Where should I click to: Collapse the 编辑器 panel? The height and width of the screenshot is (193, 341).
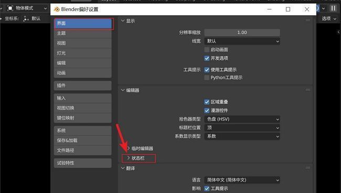(123, 90)
